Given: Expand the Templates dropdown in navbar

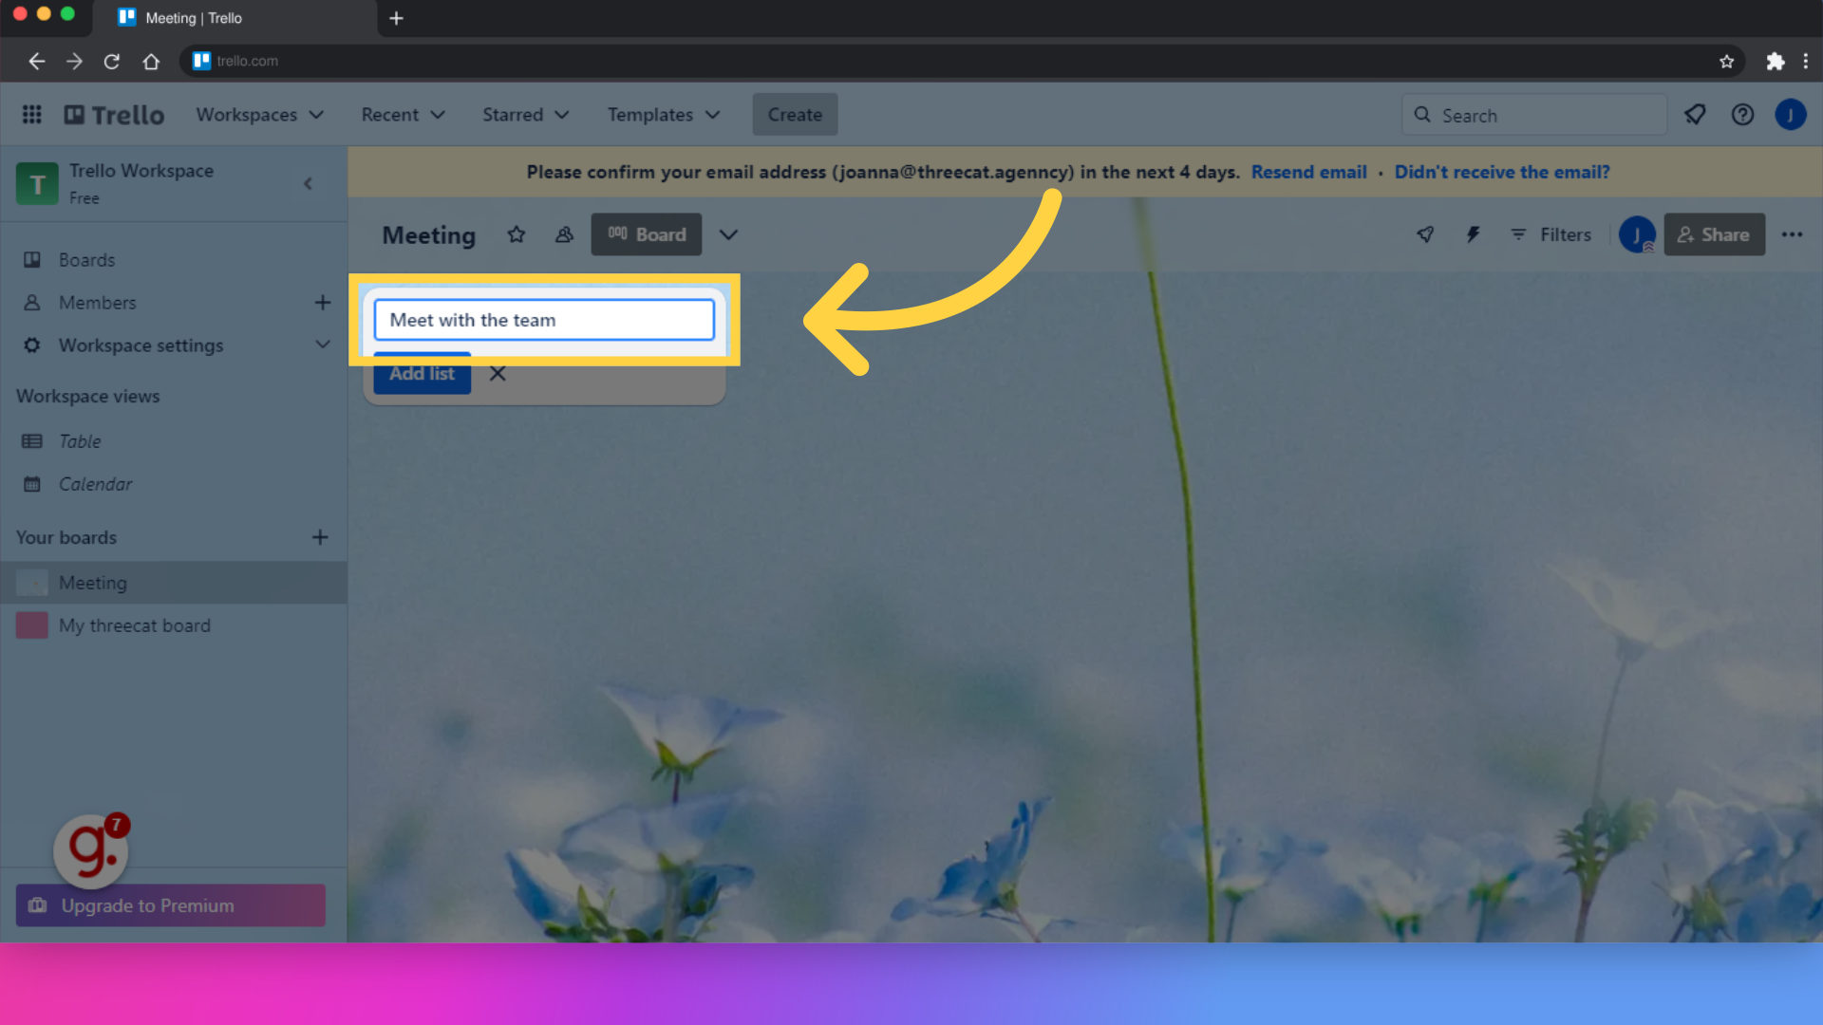Looking at the screenshot, I should [x=663, y=114].
